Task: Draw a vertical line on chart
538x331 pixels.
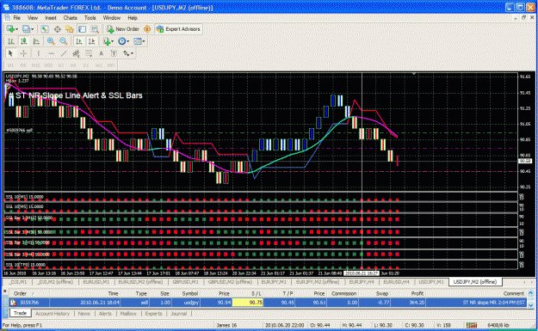Action: click(38, 53)
